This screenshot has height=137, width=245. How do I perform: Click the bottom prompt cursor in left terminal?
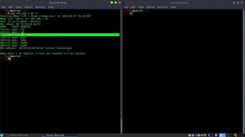10,59
